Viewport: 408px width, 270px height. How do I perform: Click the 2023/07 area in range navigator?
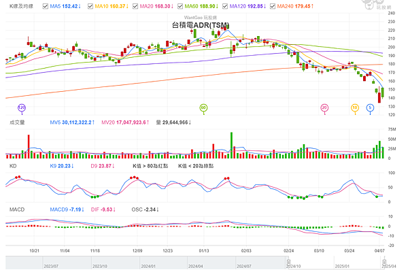[x=51, y=266]
